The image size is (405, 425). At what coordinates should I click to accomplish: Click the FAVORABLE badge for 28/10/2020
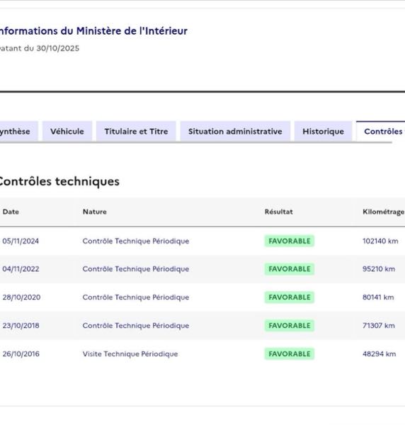point(290,297)
